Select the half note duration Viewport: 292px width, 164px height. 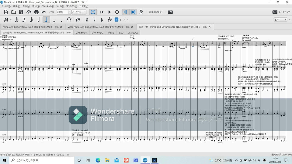[x=46, y=19]
